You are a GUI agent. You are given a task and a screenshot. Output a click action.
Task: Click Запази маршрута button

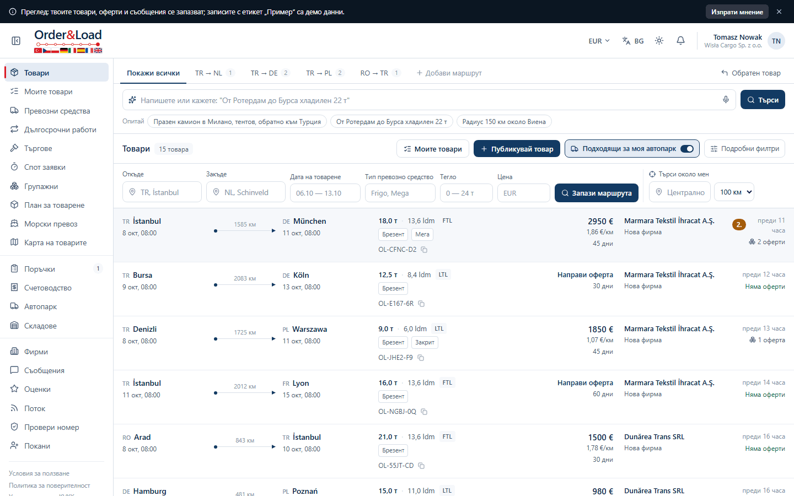[597, 193]
